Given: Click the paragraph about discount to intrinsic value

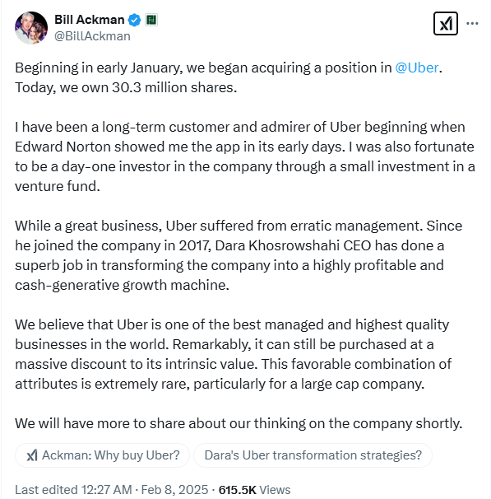Looking at the screenshot, I should tap(234, 354).
